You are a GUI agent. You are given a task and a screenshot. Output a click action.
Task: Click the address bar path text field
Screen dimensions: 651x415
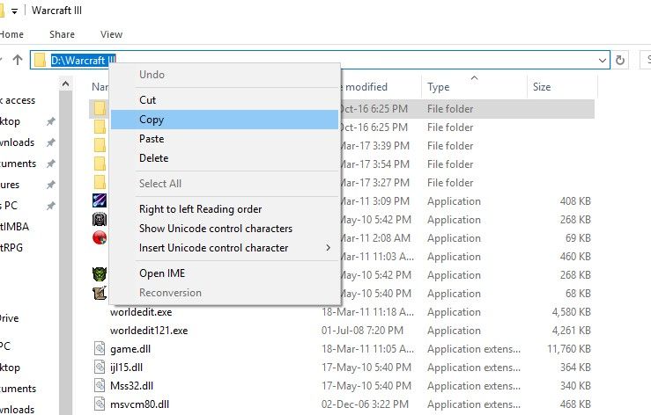point(320,61)
